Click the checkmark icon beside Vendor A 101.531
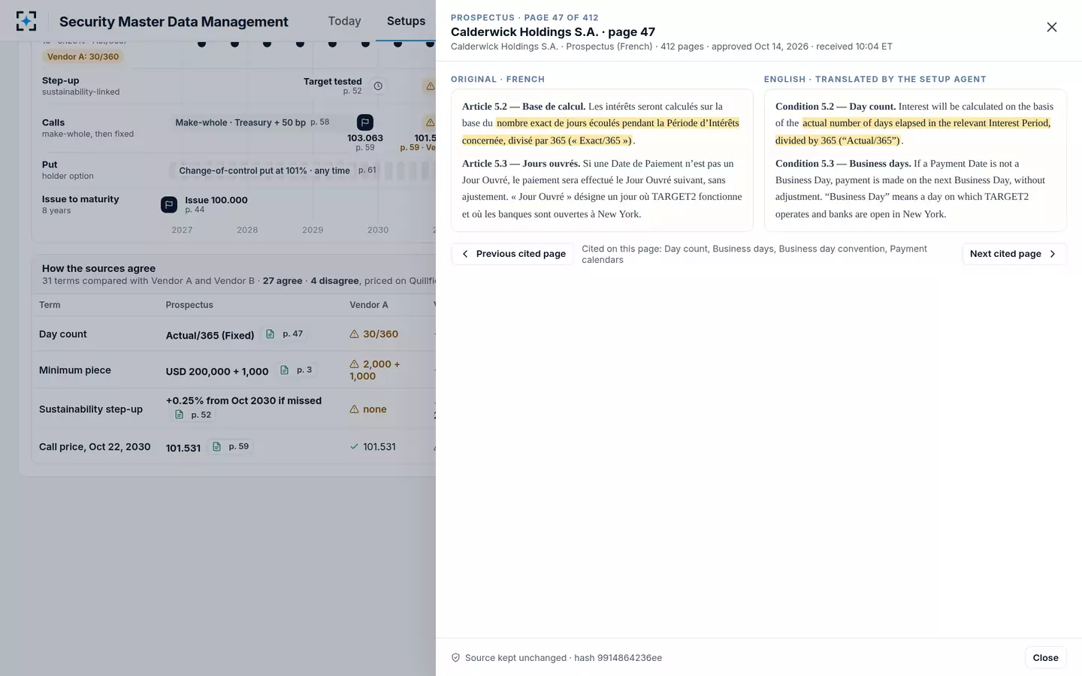The width and height of the screenshot is (1082, 676). point(354,447)
